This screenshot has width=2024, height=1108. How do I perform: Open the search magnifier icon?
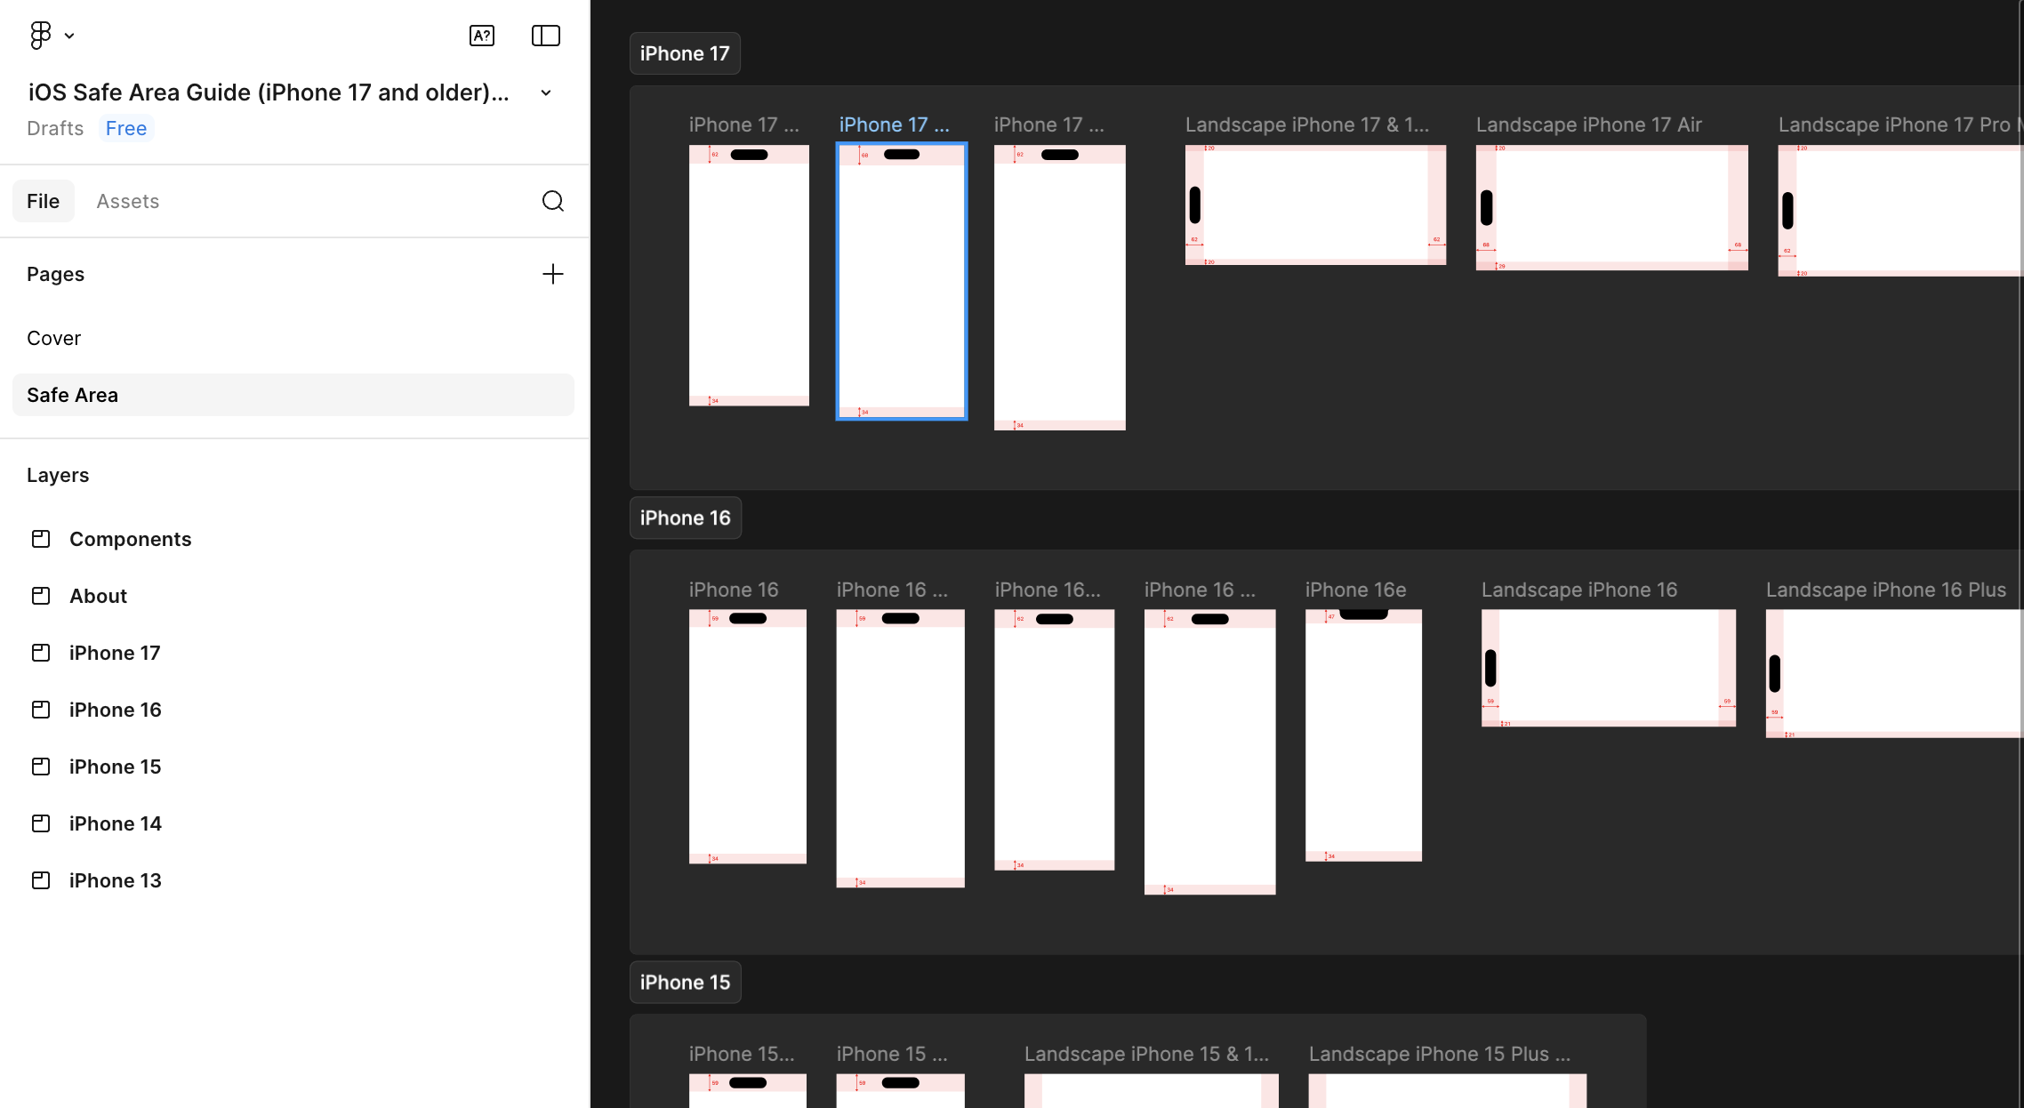click(552, 201)
